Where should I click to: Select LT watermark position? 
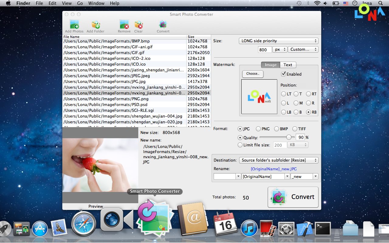click(284, 94)
